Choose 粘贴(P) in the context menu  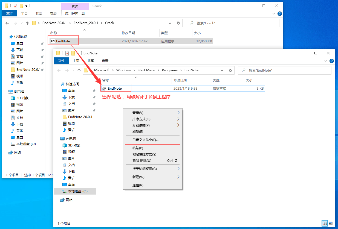tap(152, 148)
